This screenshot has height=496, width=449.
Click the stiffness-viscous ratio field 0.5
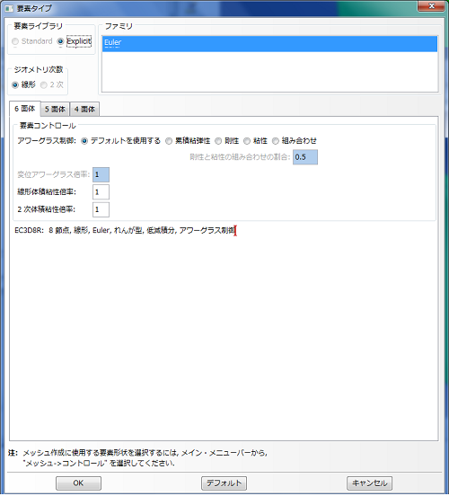click(x=305, y=157)
